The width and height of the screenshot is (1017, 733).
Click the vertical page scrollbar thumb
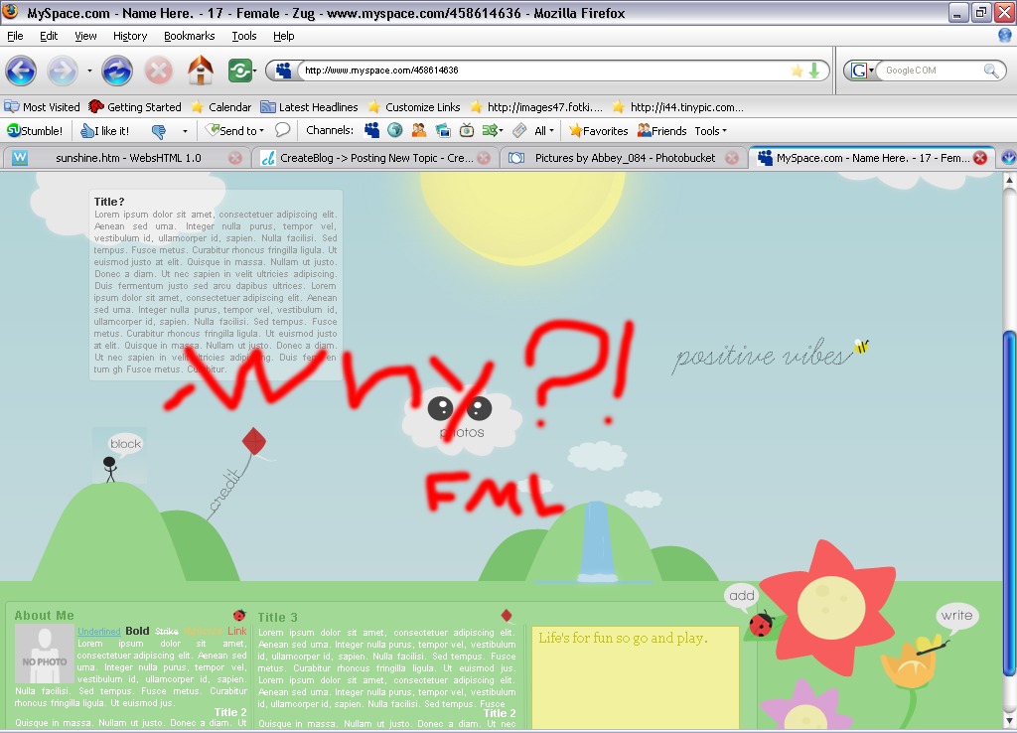[1009, 497]
